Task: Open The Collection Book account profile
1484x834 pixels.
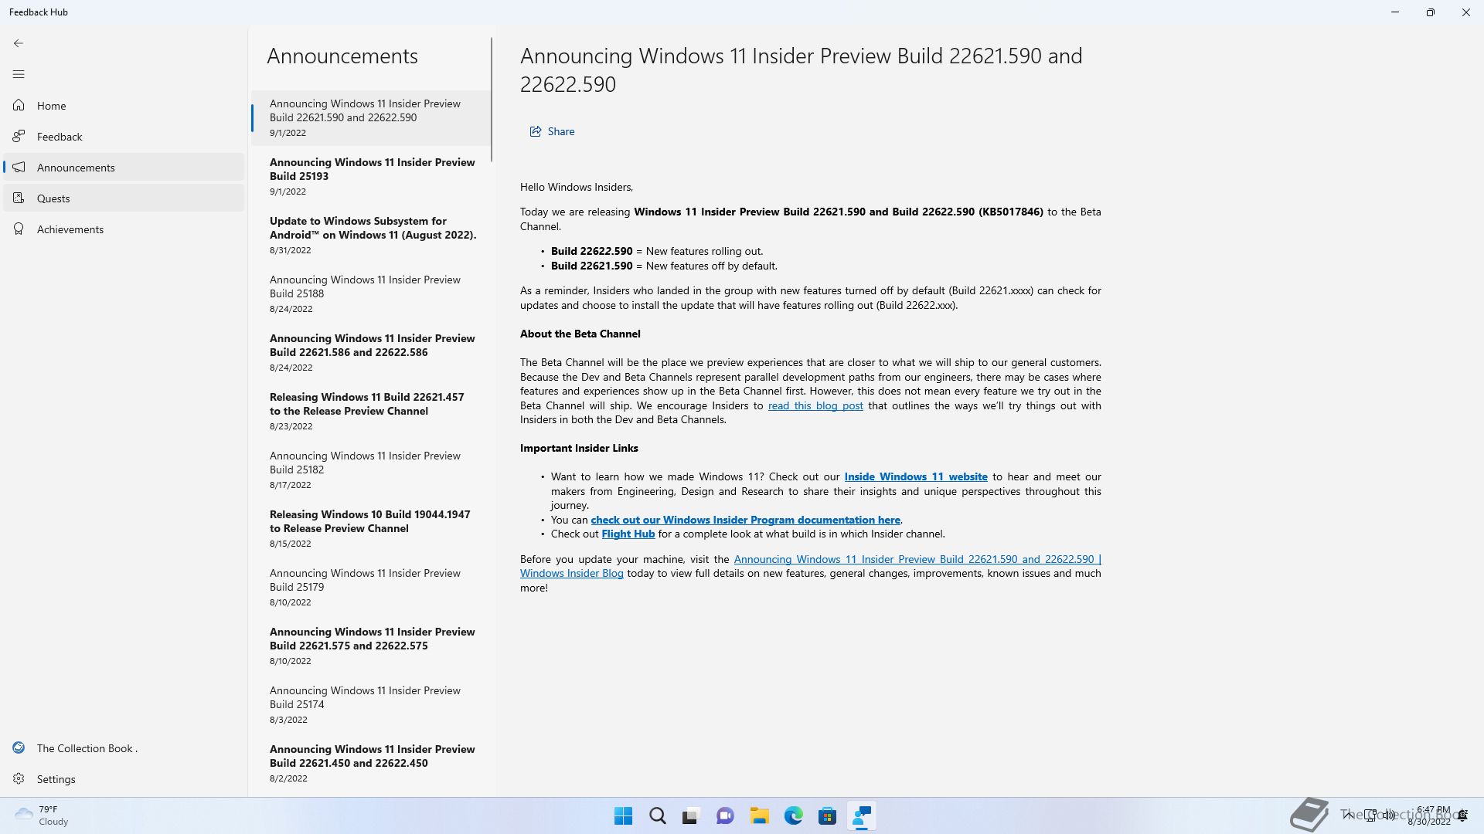Action: click(x=124, y=748)
